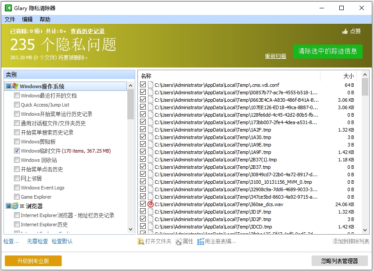Click the 重新扫描 rescan link
The height and width of the screenshot is (271, 374).
click(x=276, y=56)
